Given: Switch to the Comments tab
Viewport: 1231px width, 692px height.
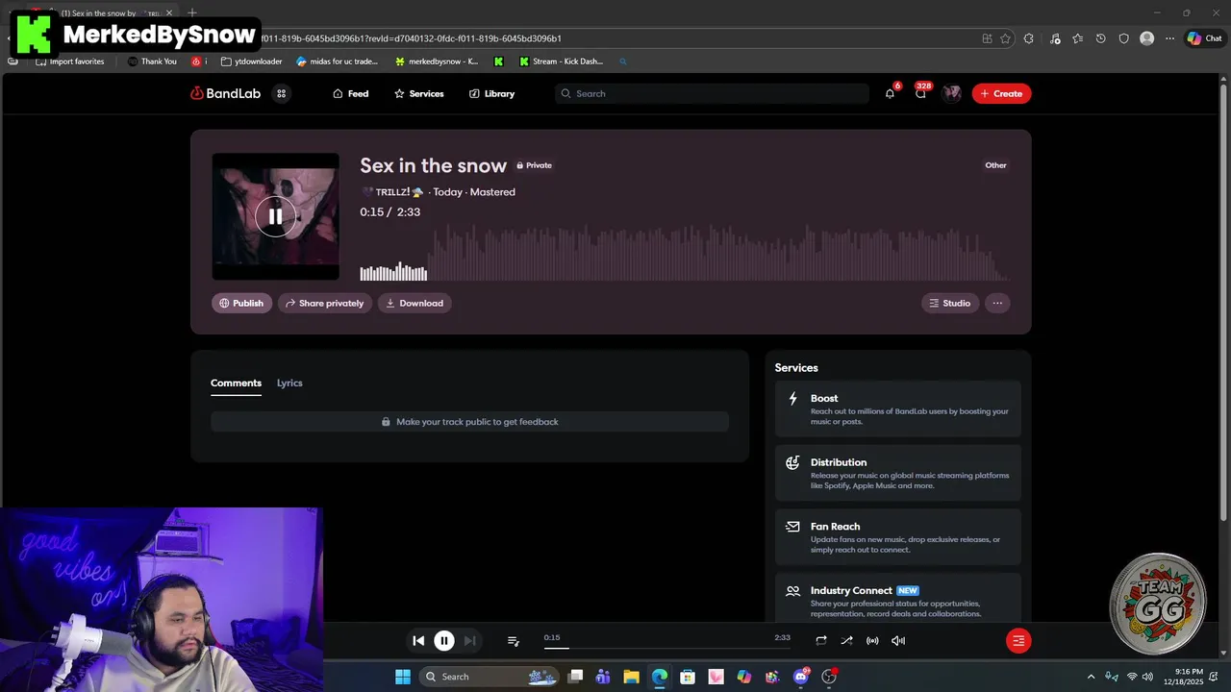Looking at the screenshot, I should click(x=236, y=383).
